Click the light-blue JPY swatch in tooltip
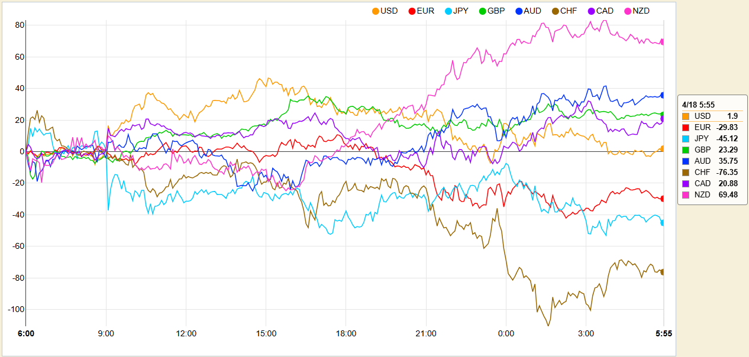This screenshot has width=749, height=357. pyautogui.click(x=686, y=139)
